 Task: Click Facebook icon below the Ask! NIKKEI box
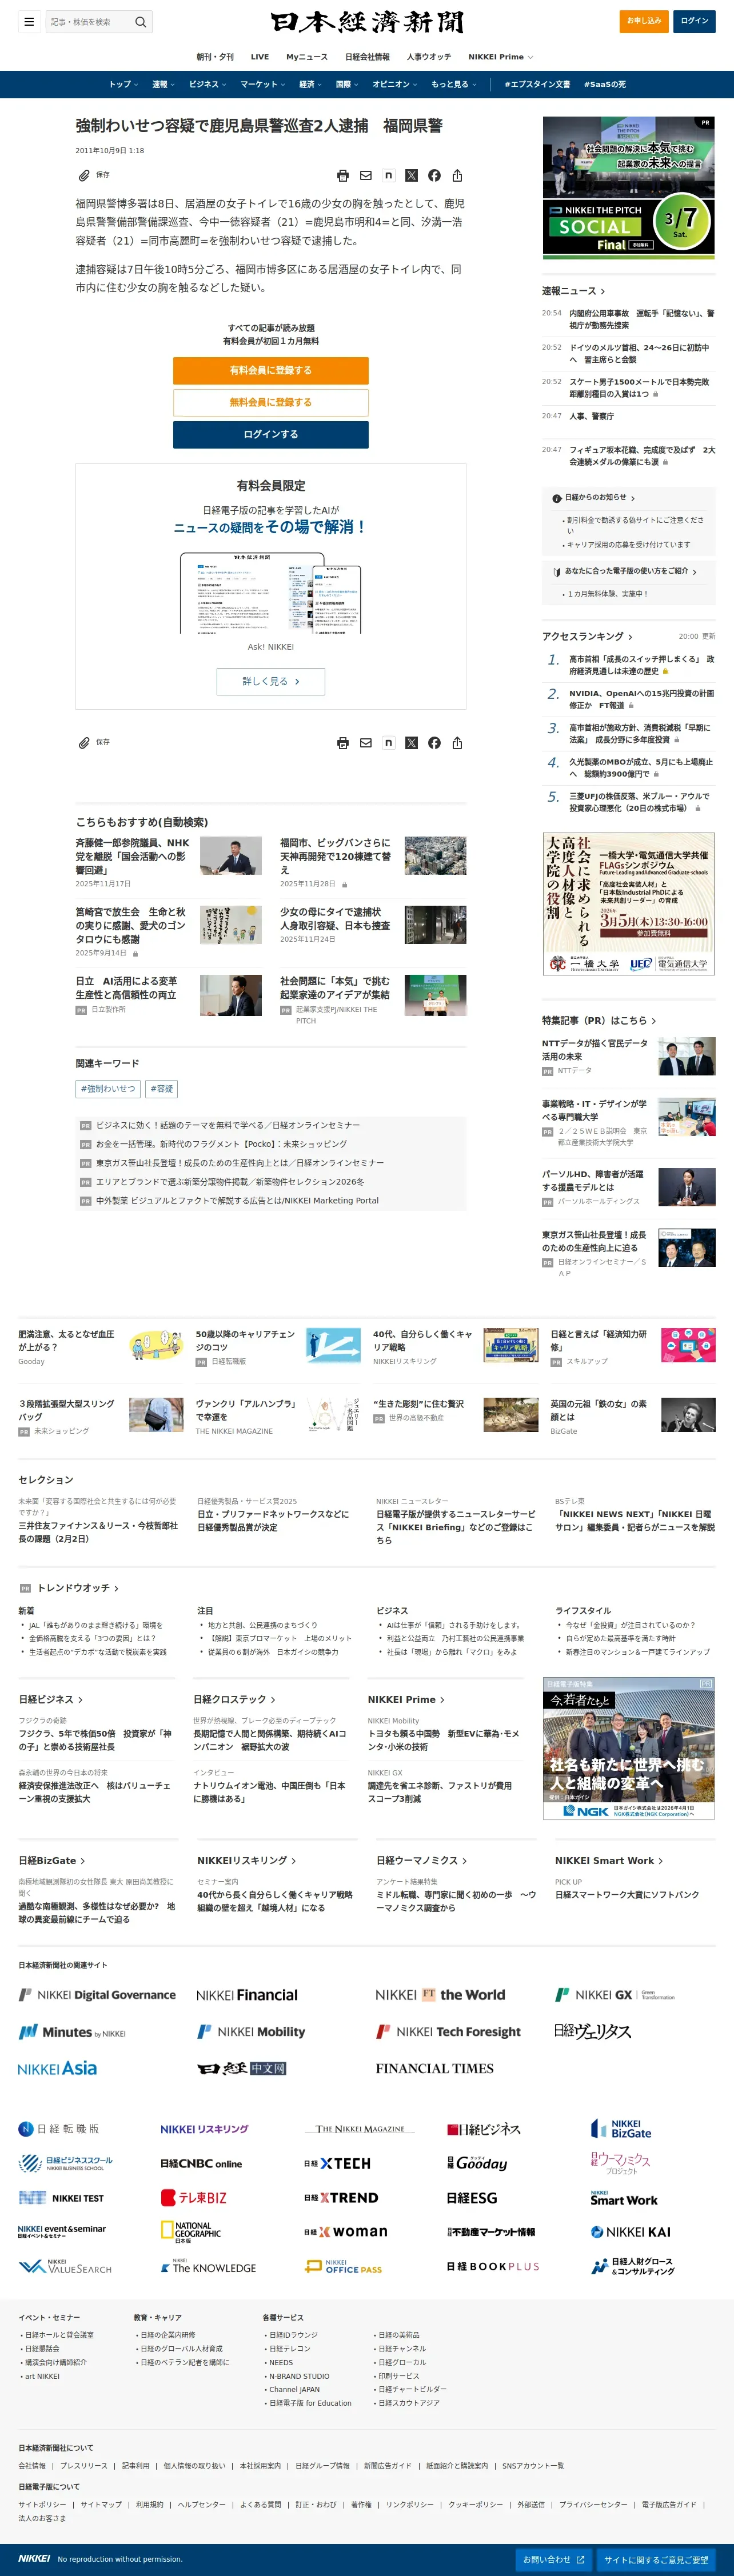tap(434, 743)
